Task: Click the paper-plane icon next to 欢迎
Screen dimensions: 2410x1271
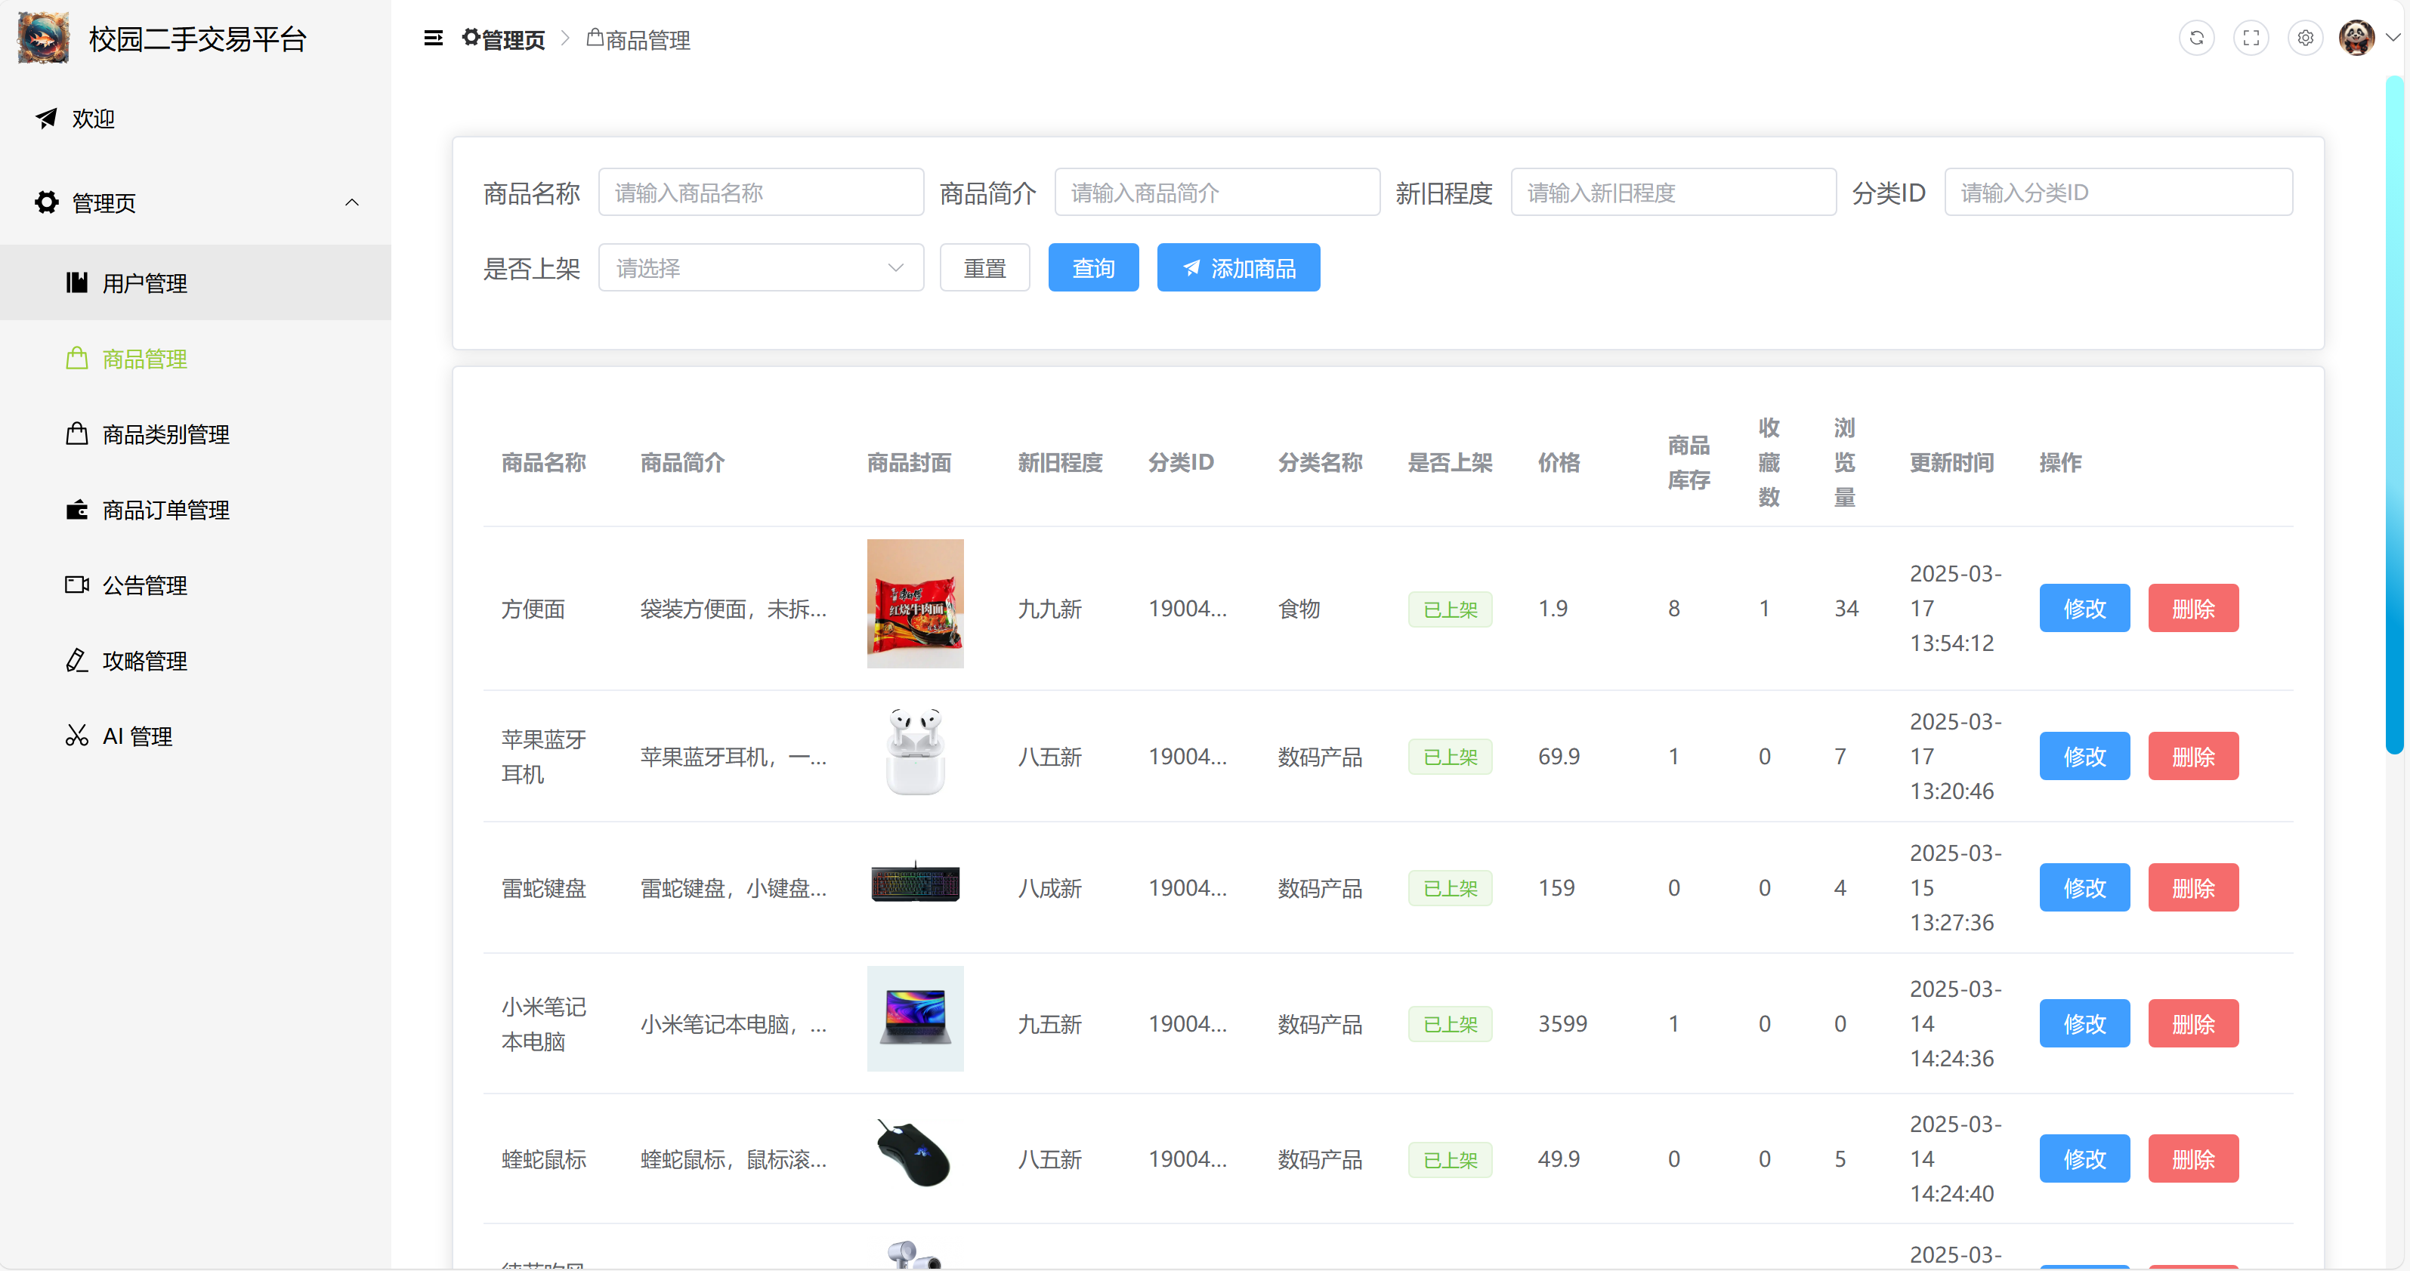Action: (46, 118)
